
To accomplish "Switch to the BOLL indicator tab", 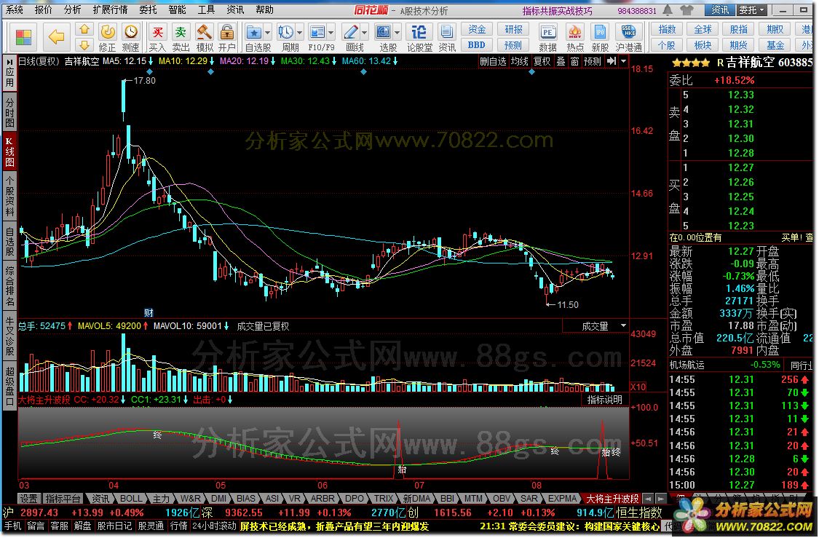I will click(x=131, y=498).
